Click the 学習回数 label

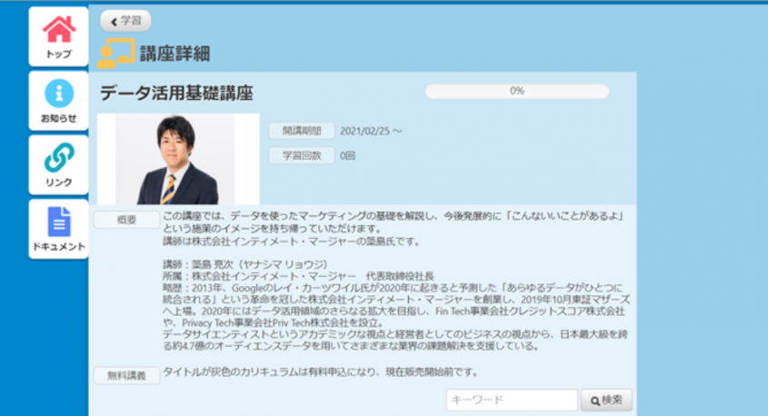[x=302, y=155]
